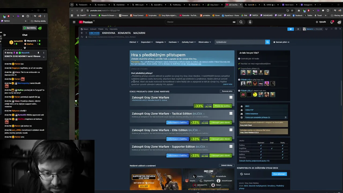
Task: Click the MMO feature icon row
Action: click(x=264, y=106)
